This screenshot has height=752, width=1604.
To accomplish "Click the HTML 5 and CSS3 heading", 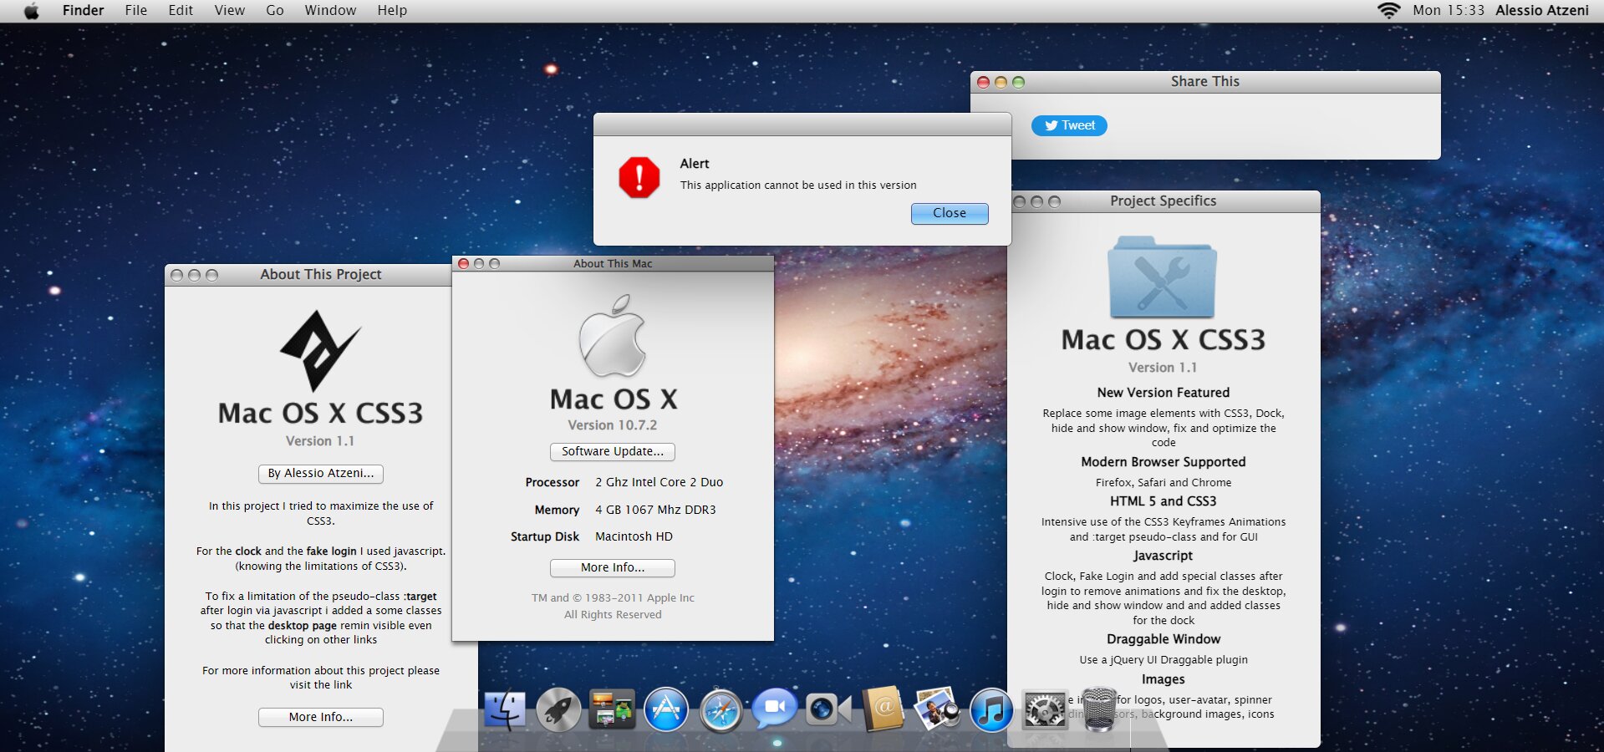I will [1164, 501].
